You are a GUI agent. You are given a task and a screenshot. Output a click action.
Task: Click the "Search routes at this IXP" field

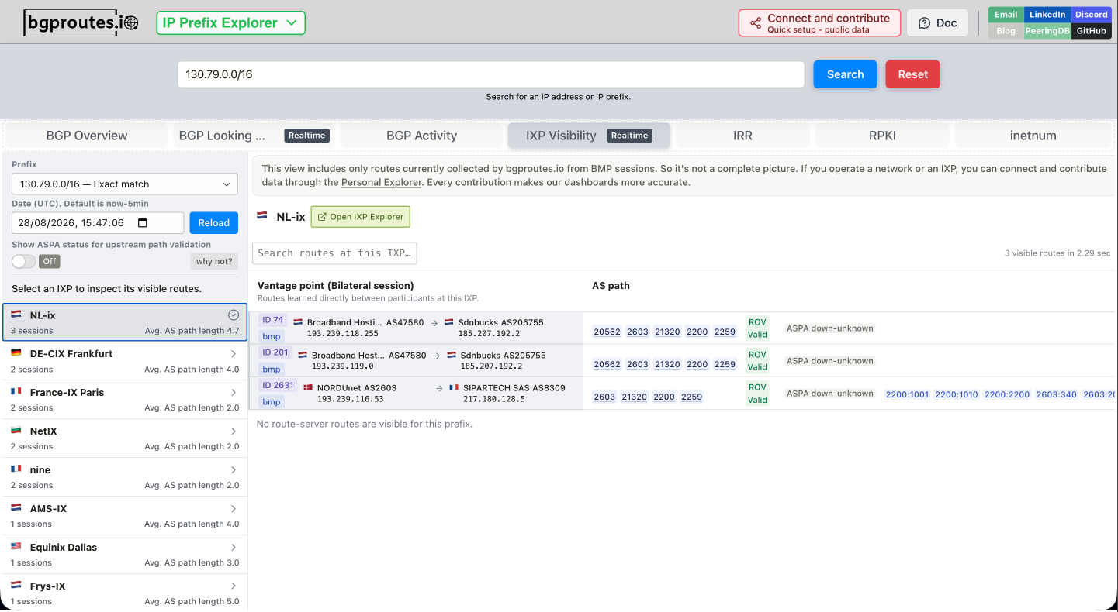tap(334, 253)
